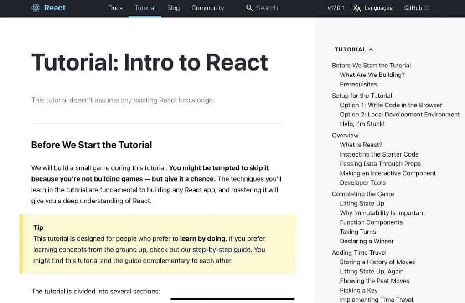Go to Taking Turns section

coord(358,232)
